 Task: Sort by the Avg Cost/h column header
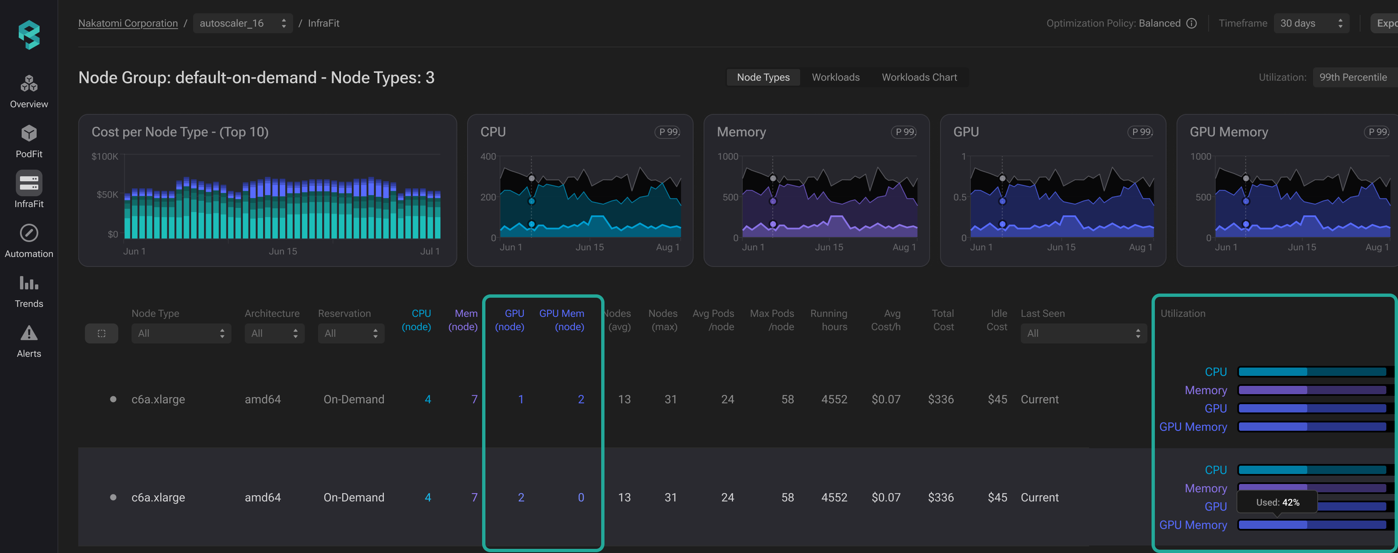coord(886,320)
